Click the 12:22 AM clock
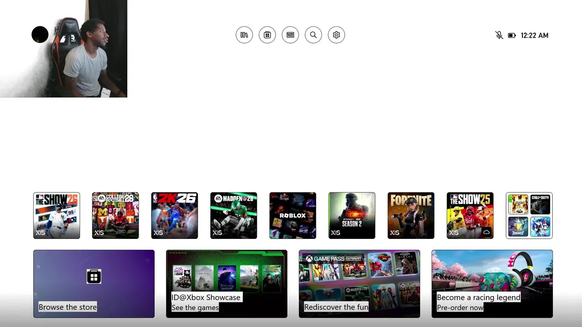582x327 pixels. (535, 35)
